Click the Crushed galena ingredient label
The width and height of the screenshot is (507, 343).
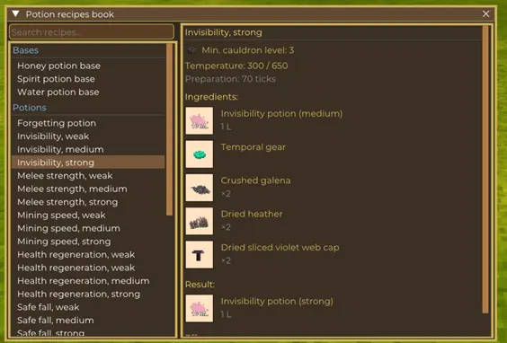coord(255,180)
